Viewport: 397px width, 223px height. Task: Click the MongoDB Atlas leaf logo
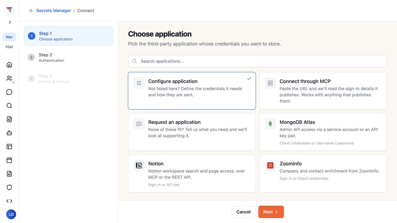click(270, 124)
